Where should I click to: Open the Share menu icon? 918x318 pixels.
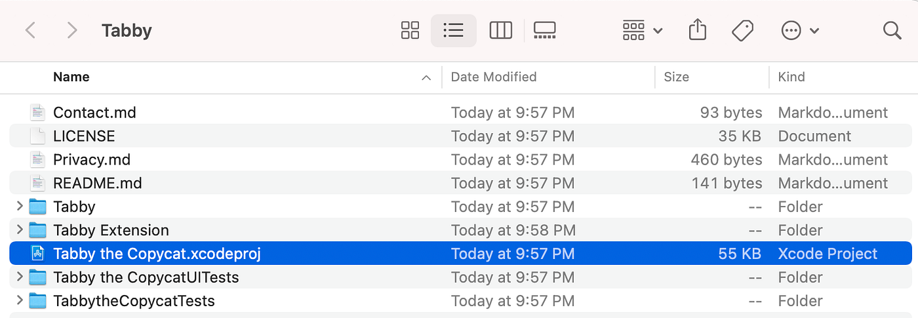click(x=698, y=30)
